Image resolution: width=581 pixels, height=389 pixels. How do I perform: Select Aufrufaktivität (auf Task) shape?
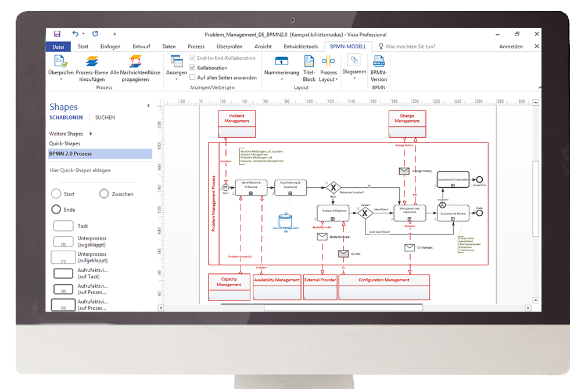63,273
